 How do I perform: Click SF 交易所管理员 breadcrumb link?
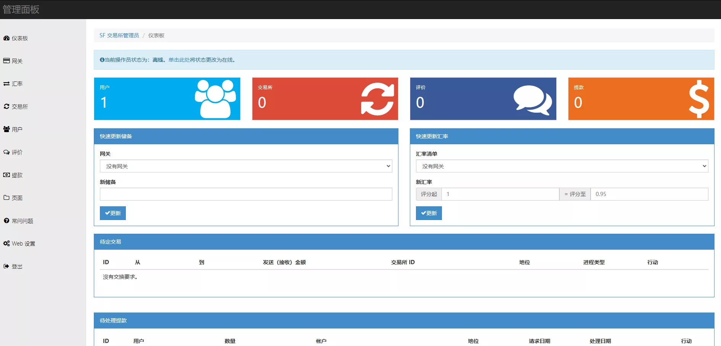pyautogui.click(x=119, y=35)
